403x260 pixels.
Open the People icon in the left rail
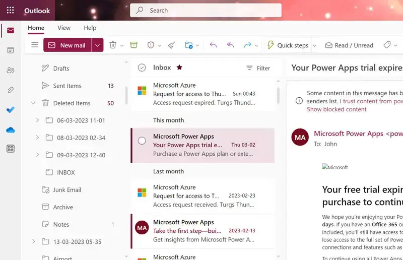coord(11,70)
